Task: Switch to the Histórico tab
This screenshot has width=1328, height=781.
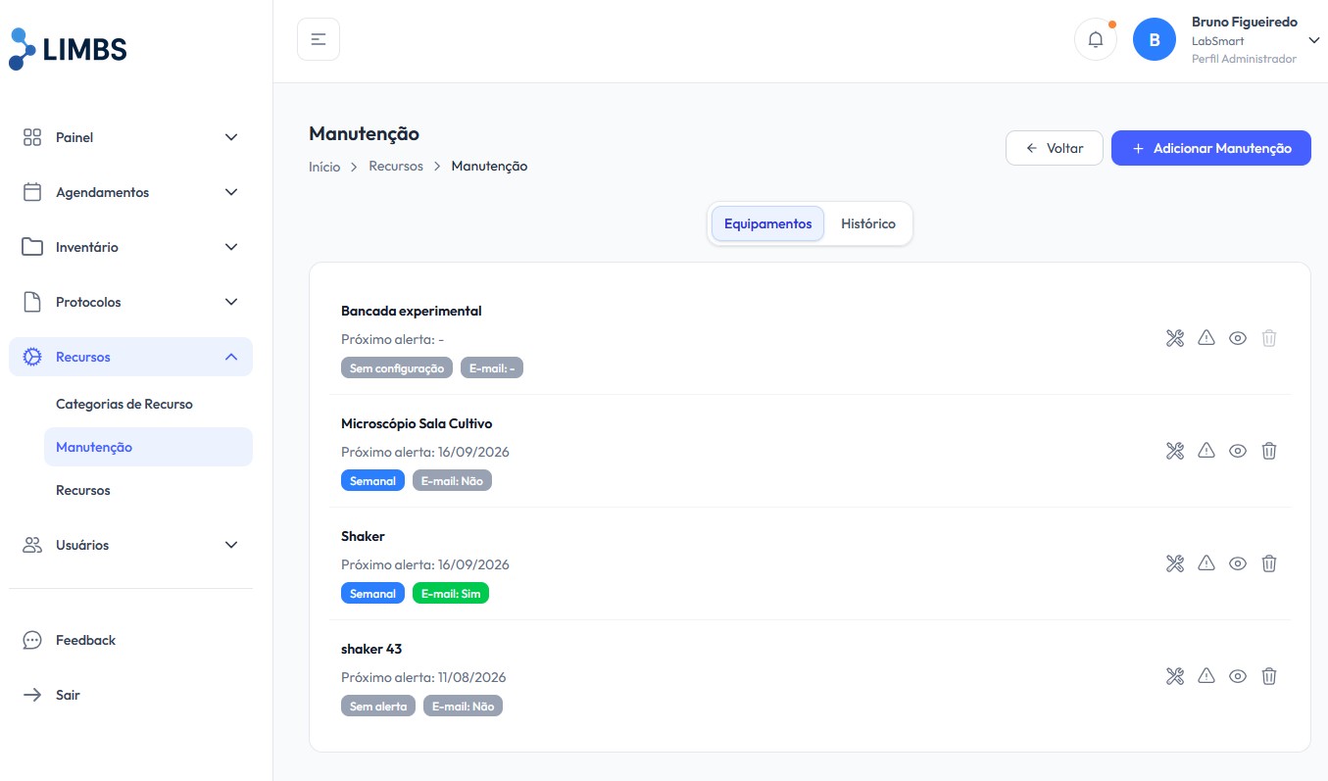Action: [x=868, y=223]
